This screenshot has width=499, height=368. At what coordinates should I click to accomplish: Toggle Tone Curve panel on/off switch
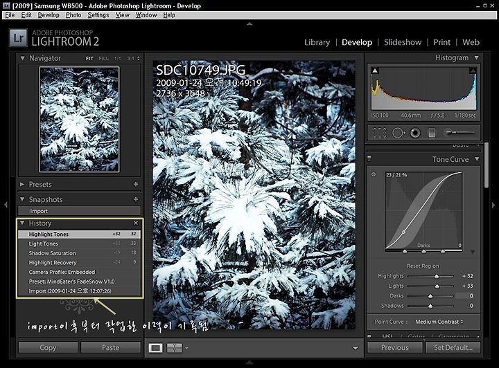(369, 158)
